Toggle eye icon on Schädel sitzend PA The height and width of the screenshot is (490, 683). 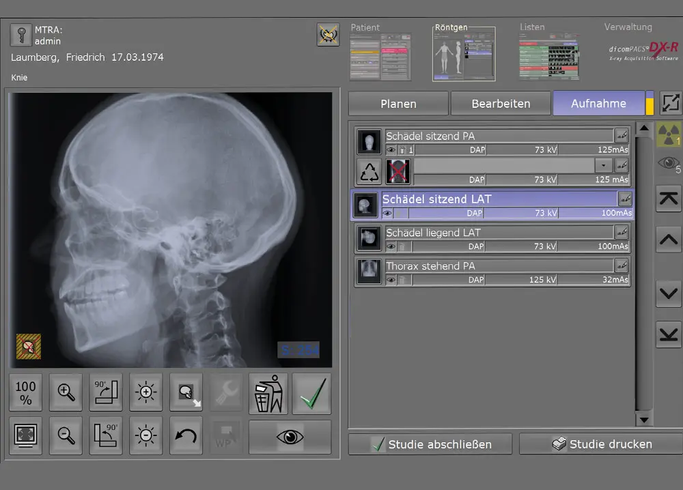391,150
